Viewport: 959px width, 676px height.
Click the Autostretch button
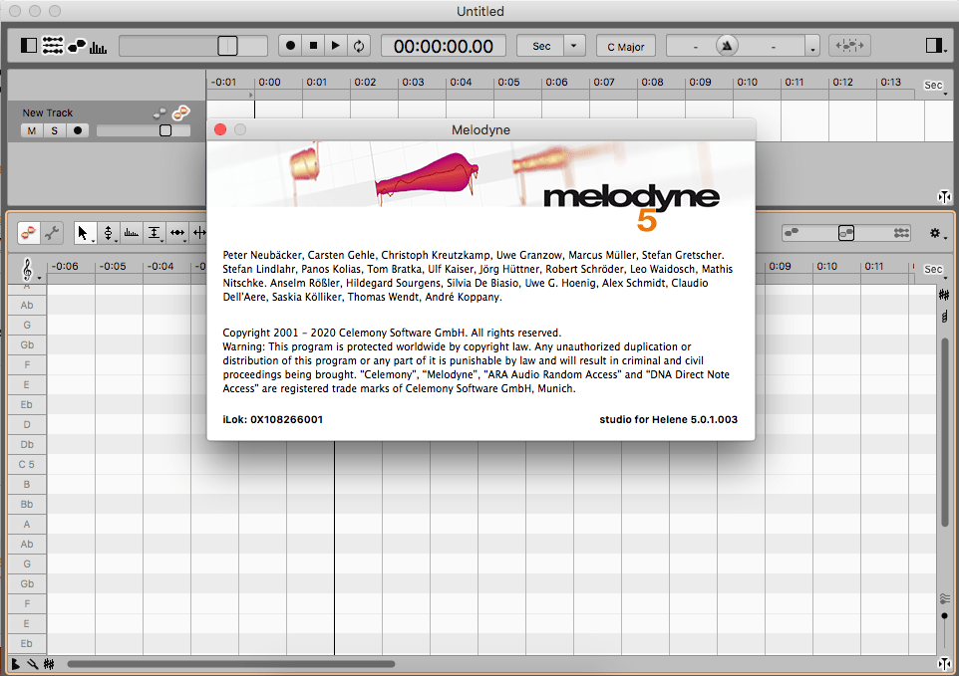tap(849, 45)
